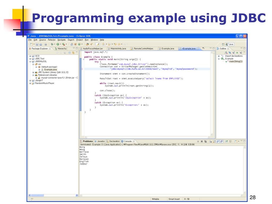The image size is (272, 204).
Task: Click the Debug bug icon
Action: click(x=52, y=44)
